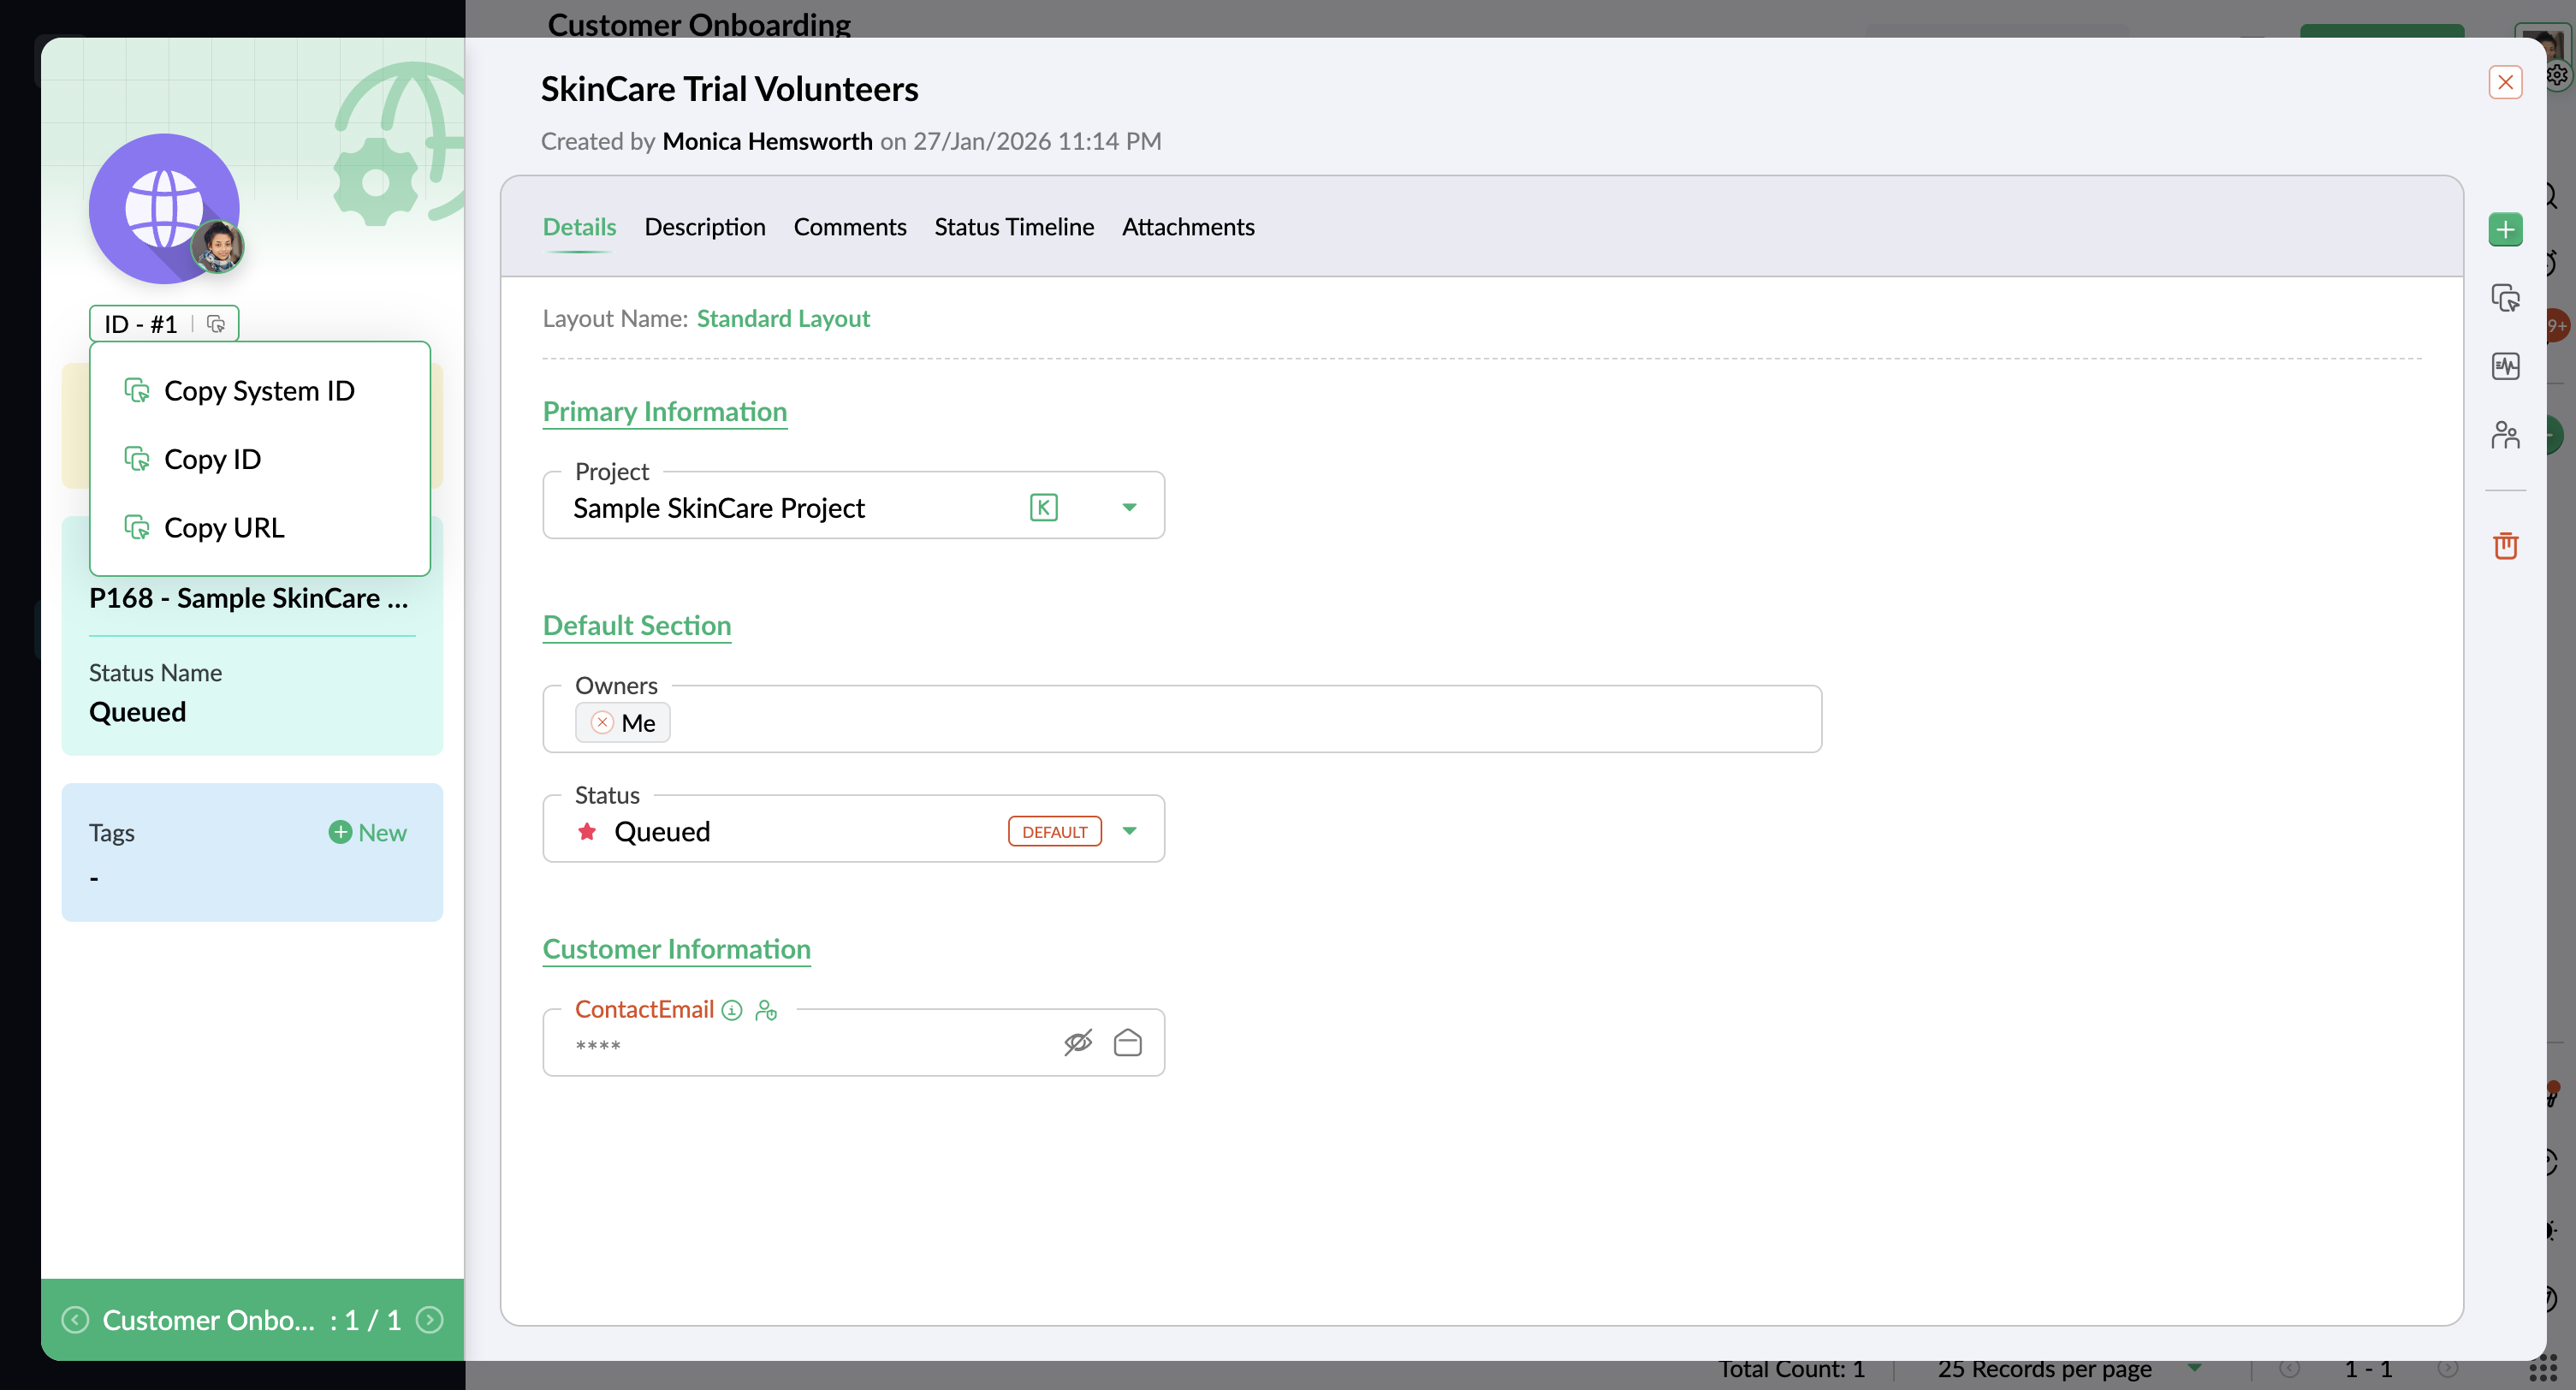The image size is (2576, 1390).
Task: Open the activity monitor icon in right sidebar
Action: point(2505,366)
